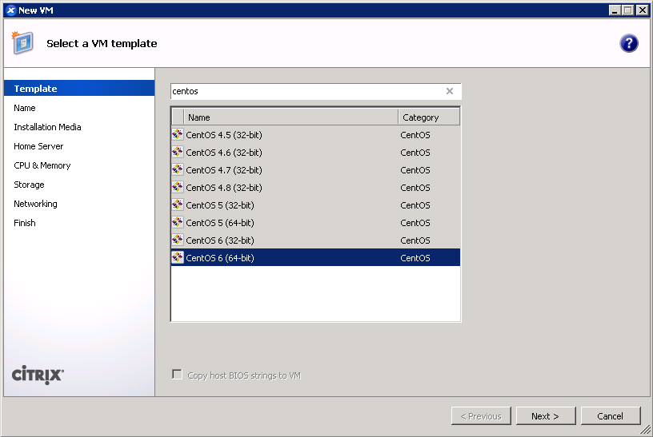
Task: Click the CentOS 6 (64-bit) template icon
Action: point(178,257)
